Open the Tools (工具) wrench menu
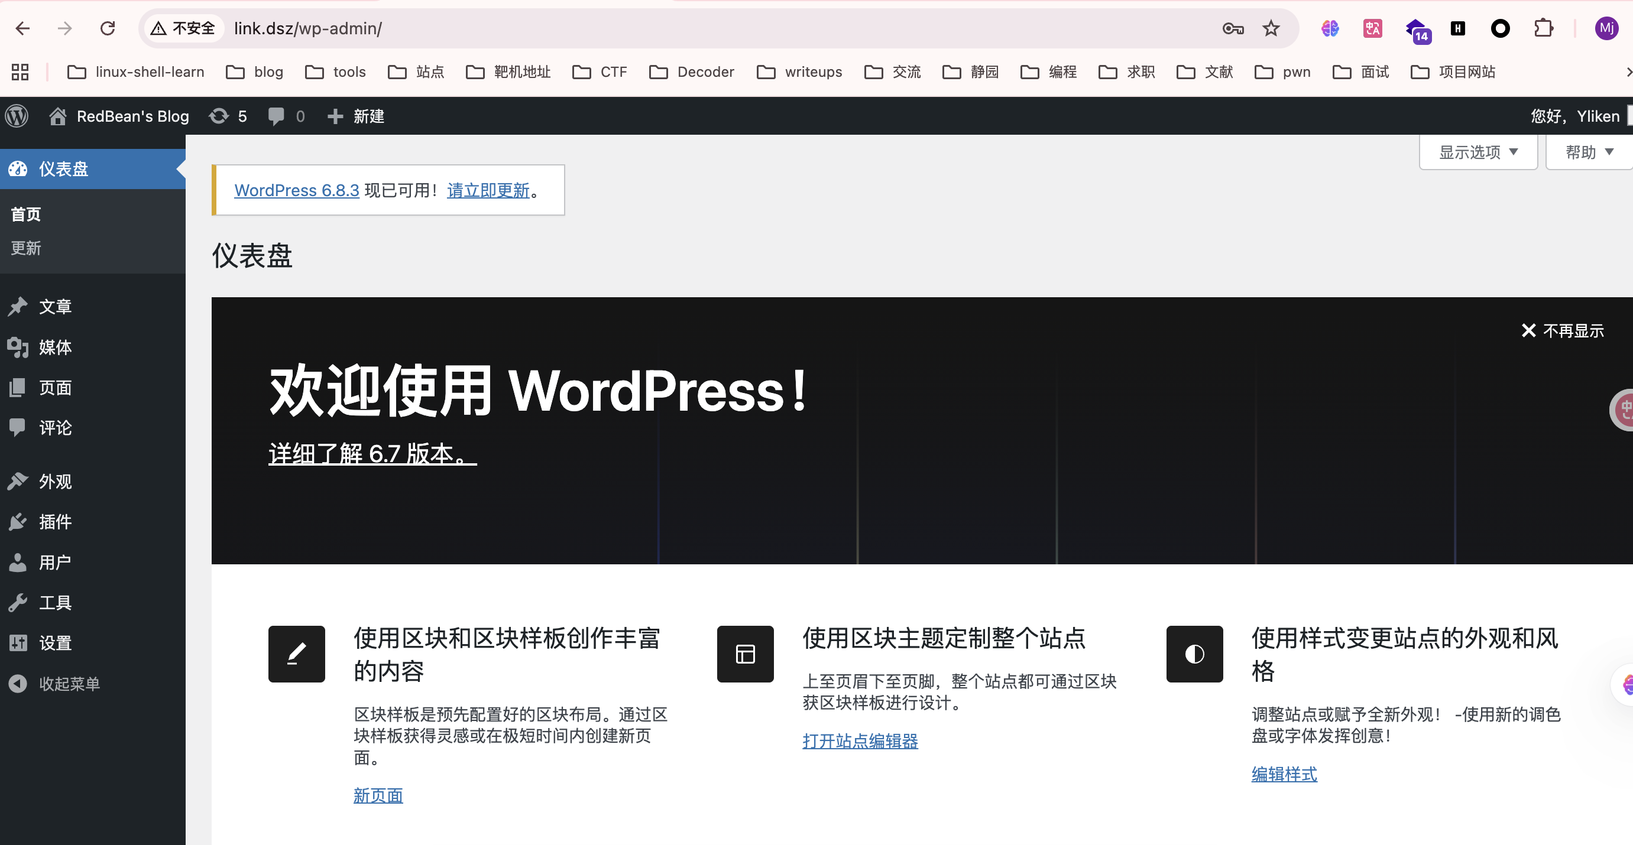This screenshot has width=1633, height=845. pos(55,602)
